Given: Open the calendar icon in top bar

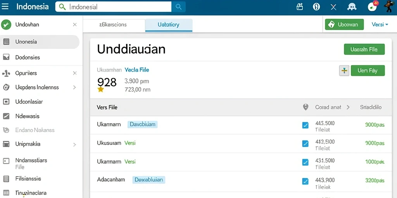Looking at the screenshot, I should 300,7.
